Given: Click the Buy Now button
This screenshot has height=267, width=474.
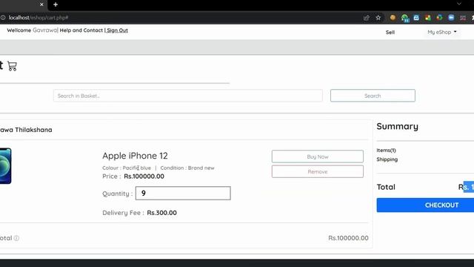Looking at the screenshot, I should pyautogui.click(x=318, y=156).
